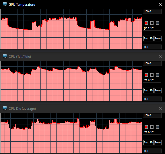165x154 pixels.
Task: Click the GPU Temperature window app icon
Action: coord(5,4)
